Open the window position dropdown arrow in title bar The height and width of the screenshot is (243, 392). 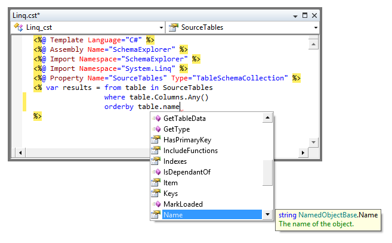coord(295,16)
